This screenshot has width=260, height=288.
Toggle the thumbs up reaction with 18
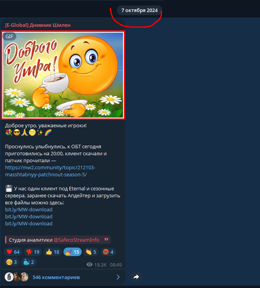[x=53, y=252]
